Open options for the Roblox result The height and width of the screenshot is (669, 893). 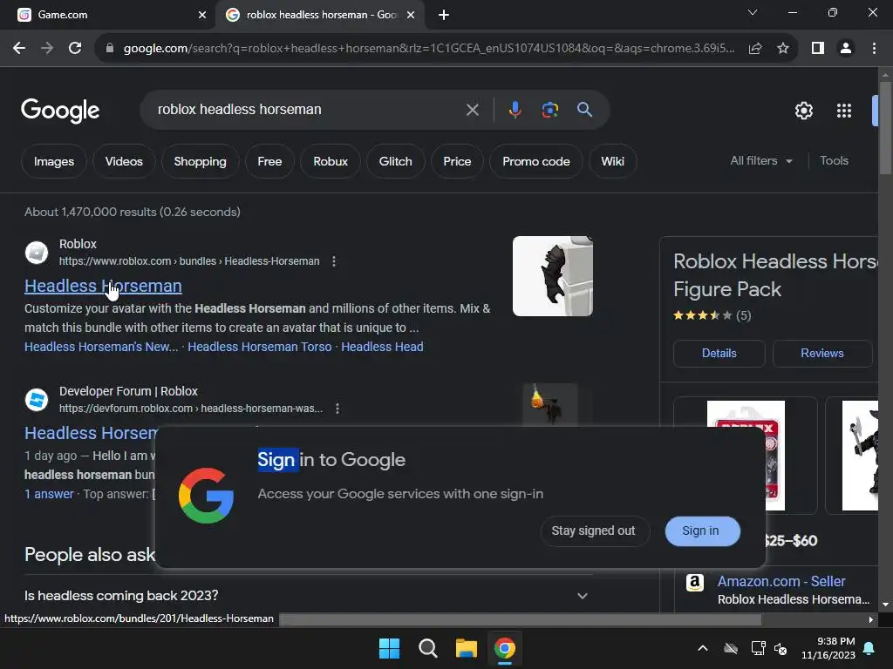(334, 261)
